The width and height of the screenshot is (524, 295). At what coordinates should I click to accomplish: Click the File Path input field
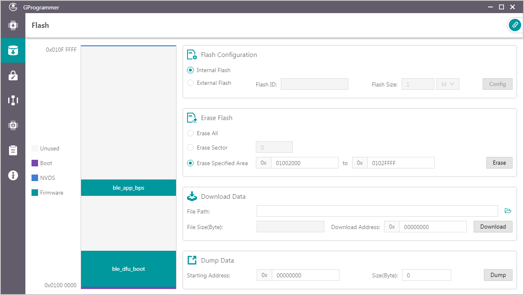(x=377, y=211)
